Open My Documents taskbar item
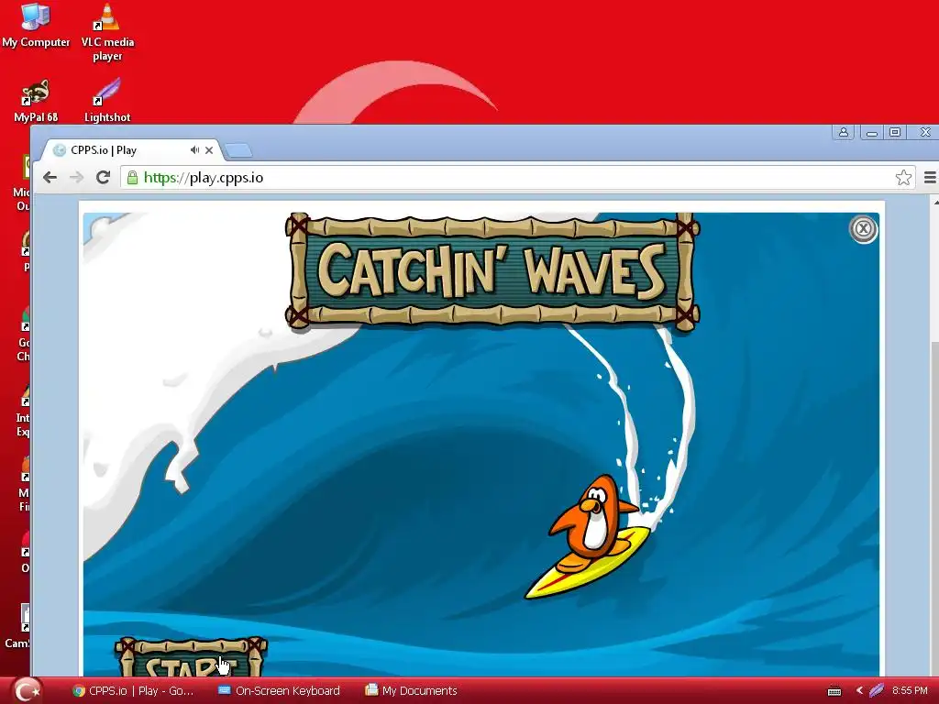 tap(412, 690)
